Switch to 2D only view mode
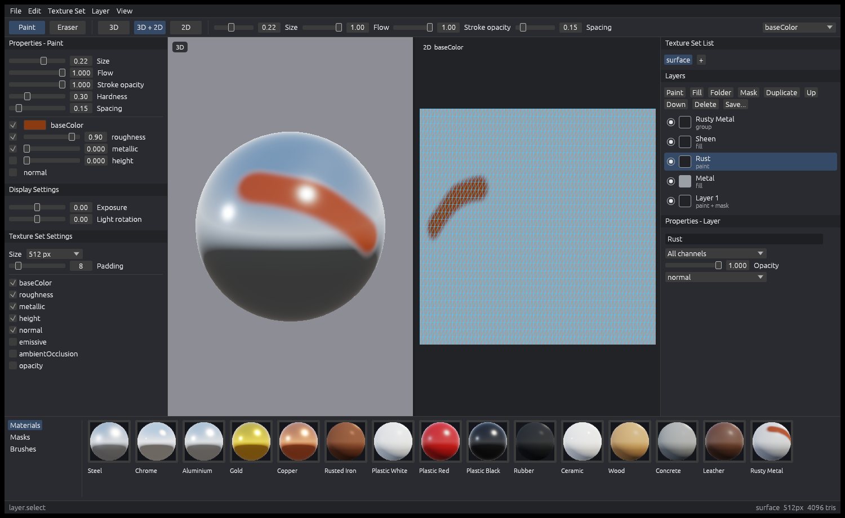Viewport: 845px width, 518px height. point(186,27)
